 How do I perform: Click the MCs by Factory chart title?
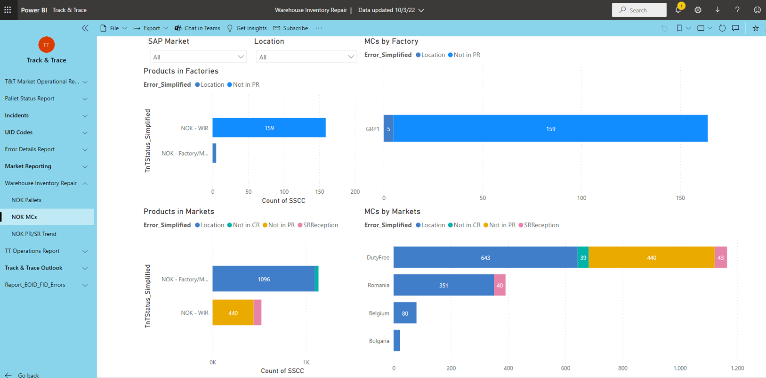391,41
